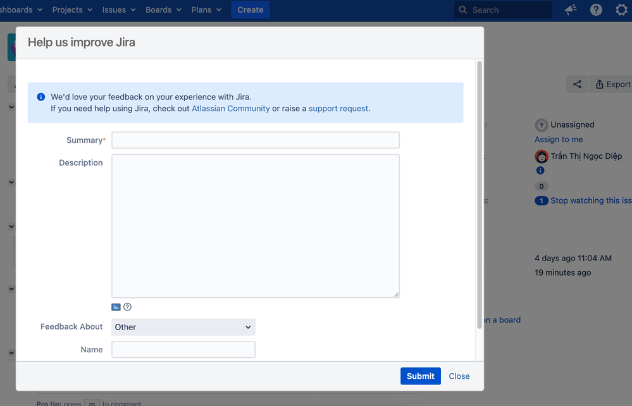Click the 'Unassigned' assignee text
The width and height of the screenshot is (632, 406).
(573, 125)
